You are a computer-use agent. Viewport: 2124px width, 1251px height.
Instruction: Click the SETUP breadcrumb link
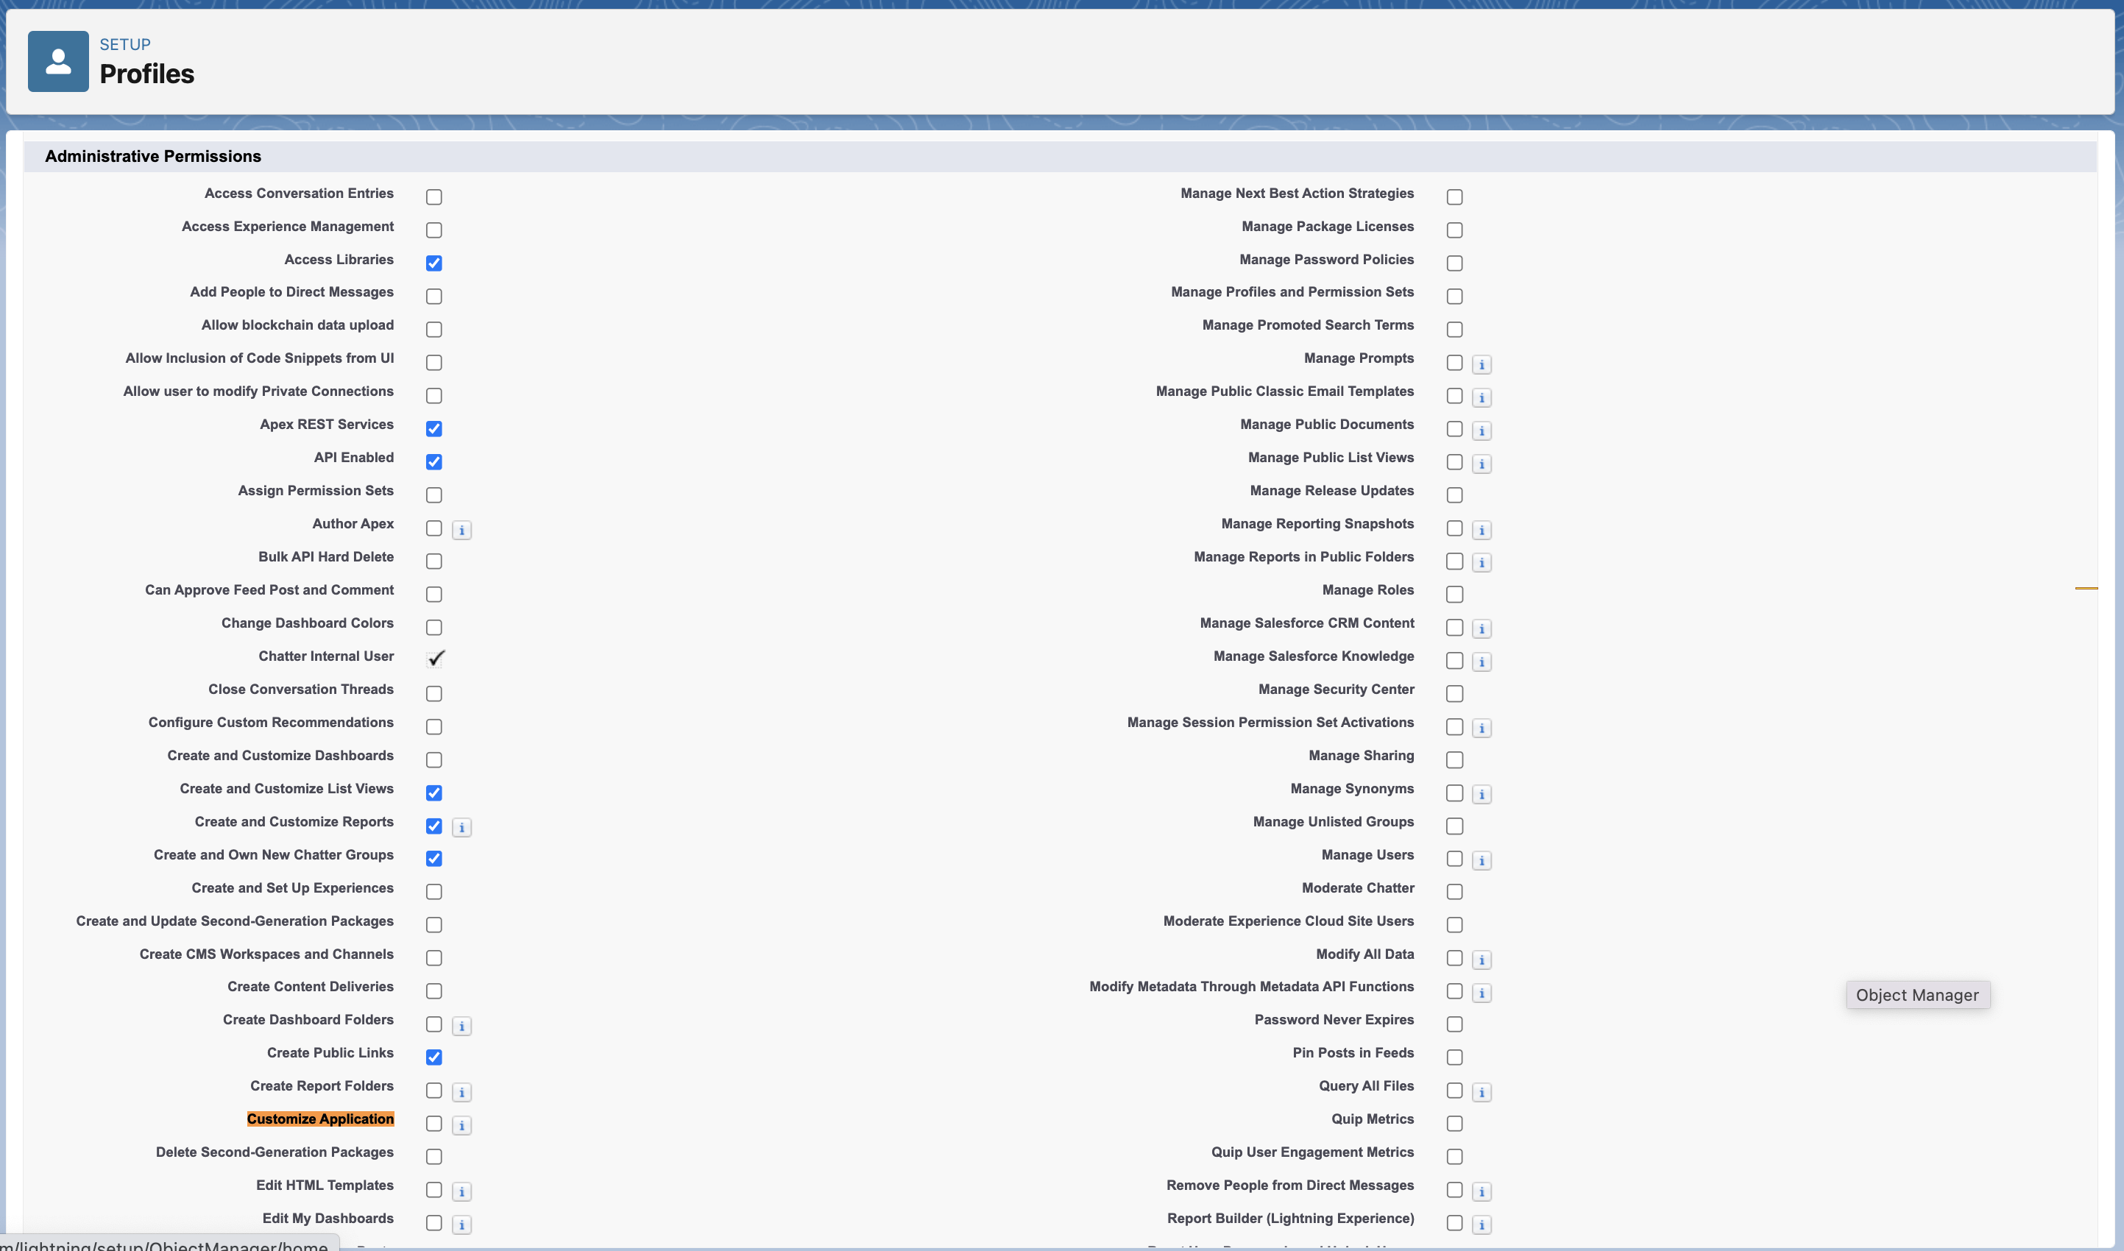point(124,45)
